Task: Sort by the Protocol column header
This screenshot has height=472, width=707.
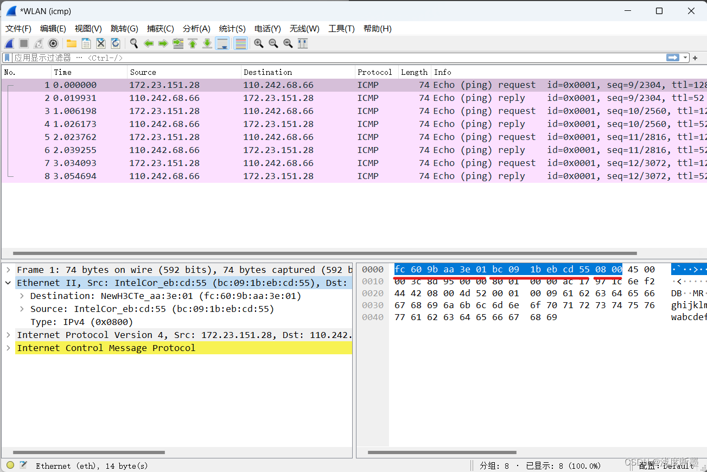Action: (x=377, y=72)
